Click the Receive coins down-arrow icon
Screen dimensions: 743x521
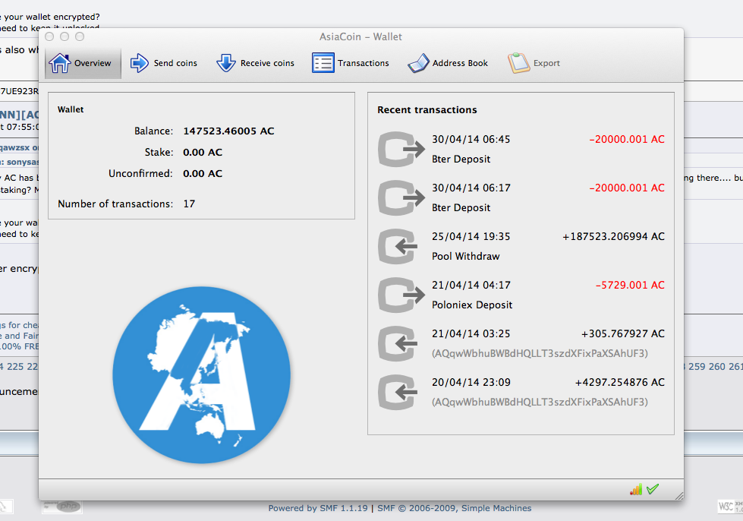click(x=226, y=63)
